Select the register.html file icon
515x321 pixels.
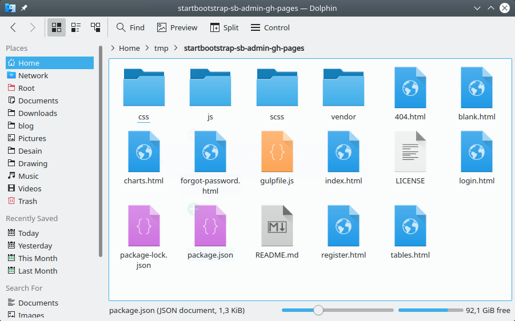344,226
